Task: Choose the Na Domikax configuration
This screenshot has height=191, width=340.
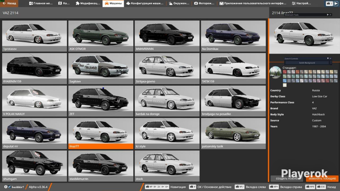Action: coord(233,36)
